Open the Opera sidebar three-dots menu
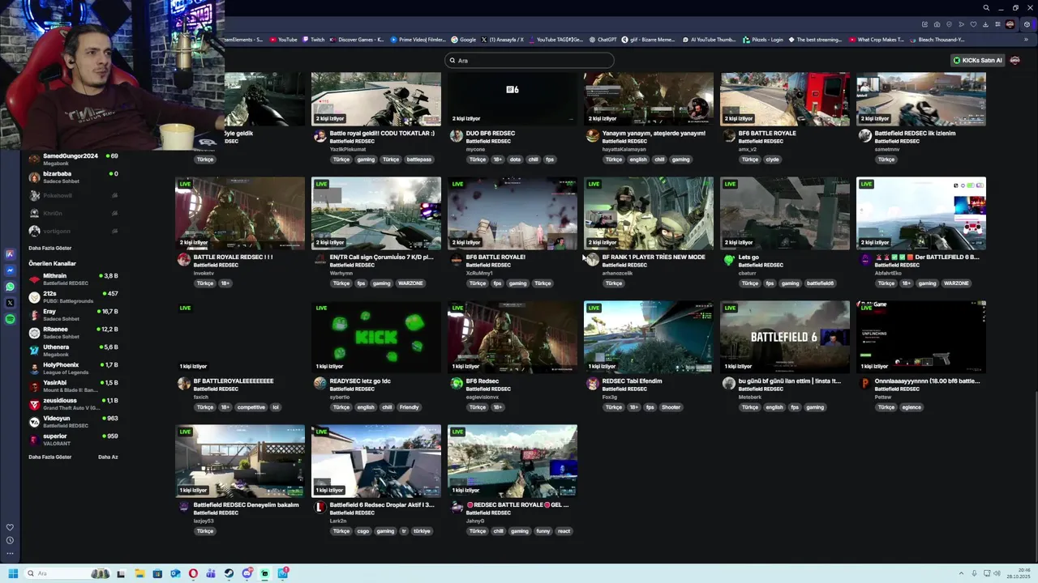Screen dimensions: 1038x583 10,554
